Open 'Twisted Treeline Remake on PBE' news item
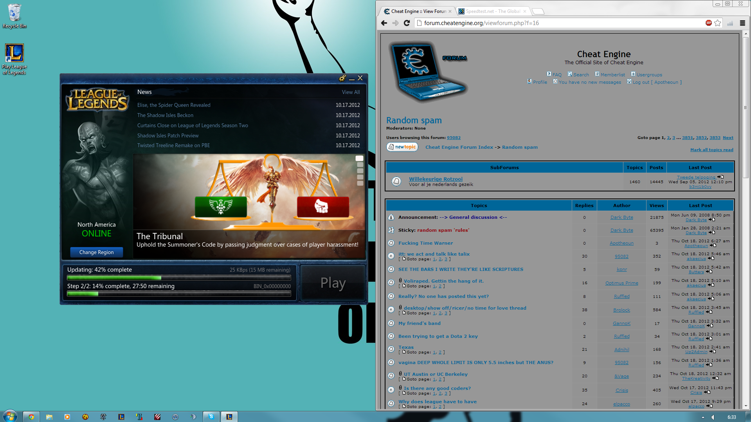This screenshot has width=751, height=422. 173,145
